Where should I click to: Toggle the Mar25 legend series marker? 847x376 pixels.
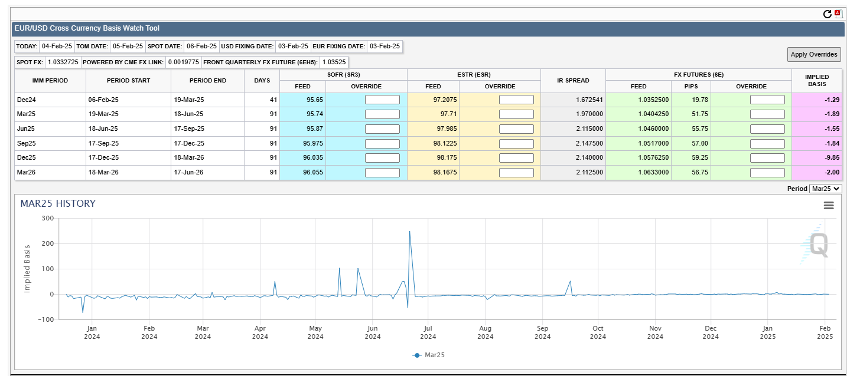(417, 355)
